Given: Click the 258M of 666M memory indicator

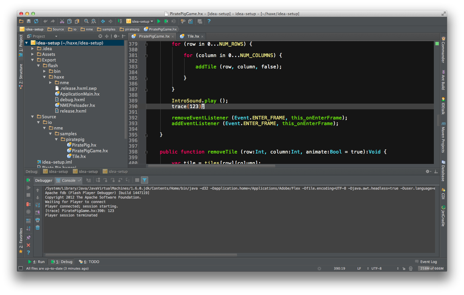Looking at the screenshot, I should pos(431,268).
